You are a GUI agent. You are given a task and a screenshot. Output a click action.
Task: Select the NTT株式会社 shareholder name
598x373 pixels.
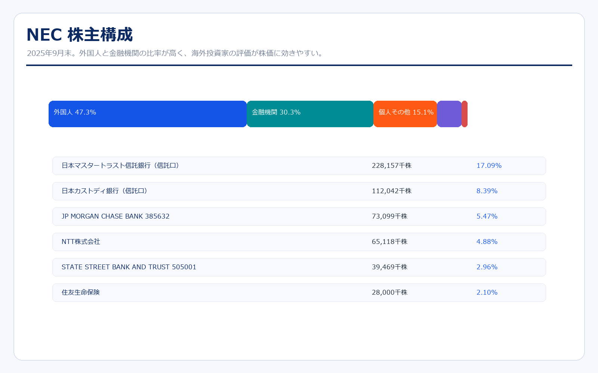pos(81,242)
